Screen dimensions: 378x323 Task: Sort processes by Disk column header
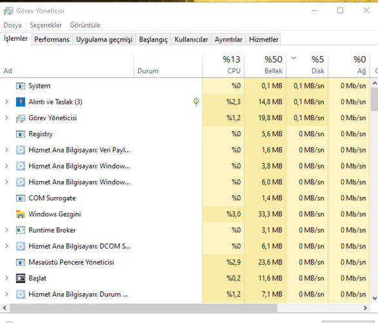tap(307, 66)
